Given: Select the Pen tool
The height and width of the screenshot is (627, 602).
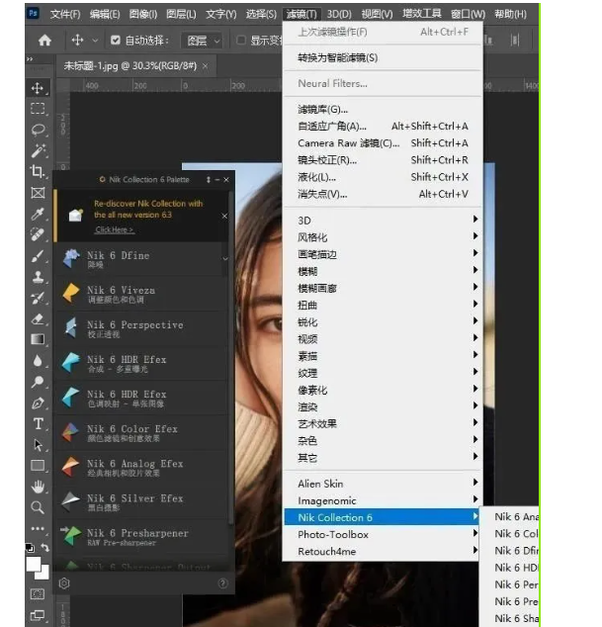Looking at the screenshot, I should (x=38, y=403).
